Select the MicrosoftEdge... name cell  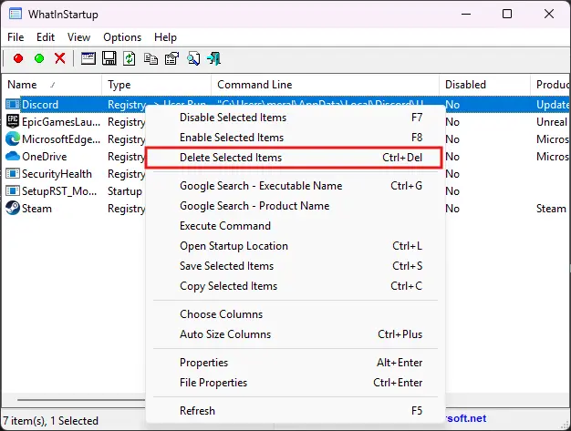coord(61,139)
